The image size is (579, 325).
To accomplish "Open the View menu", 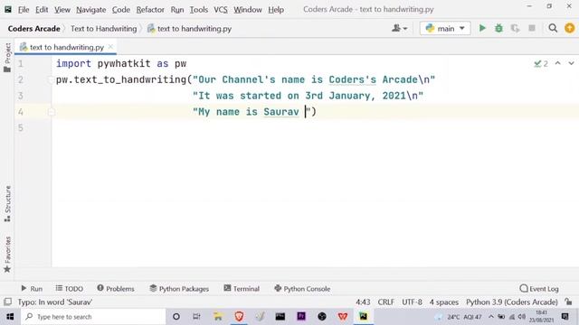I will (x=62, y=10).
